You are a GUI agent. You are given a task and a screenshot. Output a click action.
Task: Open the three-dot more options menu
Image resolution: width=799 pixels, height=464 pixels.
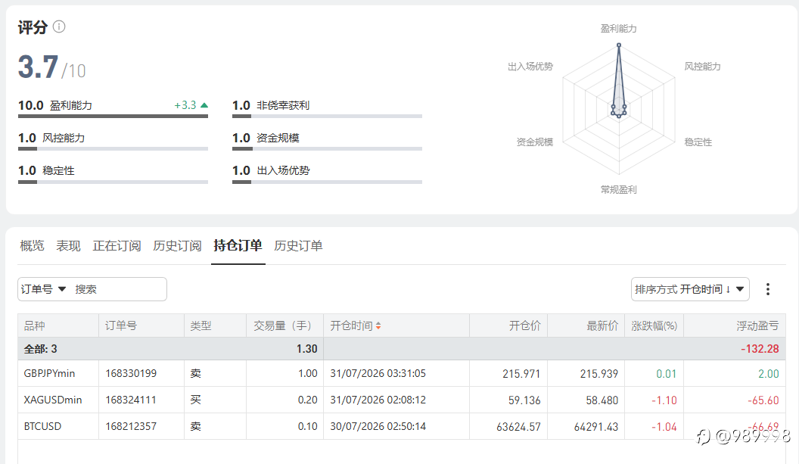coord(767,289)
